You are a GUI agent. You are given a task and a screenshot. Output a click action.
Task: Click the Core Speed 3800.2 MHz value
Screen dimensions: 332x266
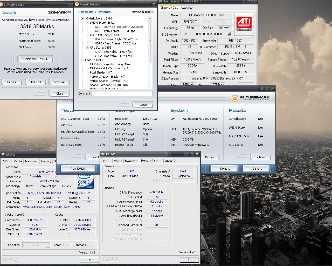pos(34,220)
